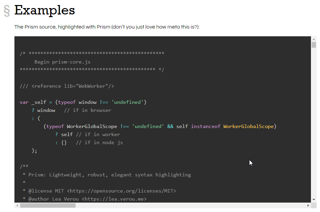Click the vertical scrollbar thumb in code block

tap(314, 45)
